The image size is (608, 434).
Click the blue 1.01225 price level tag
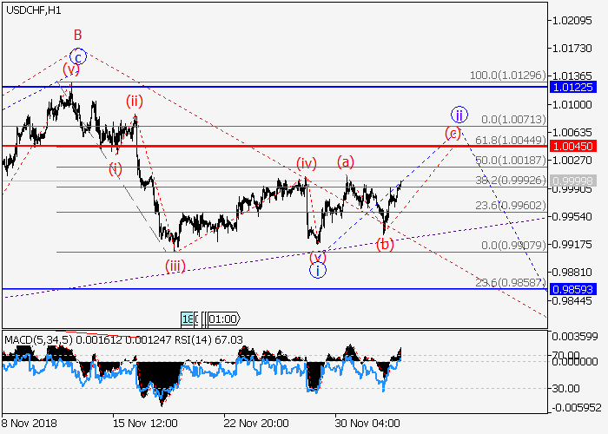[x=574, y=87]
